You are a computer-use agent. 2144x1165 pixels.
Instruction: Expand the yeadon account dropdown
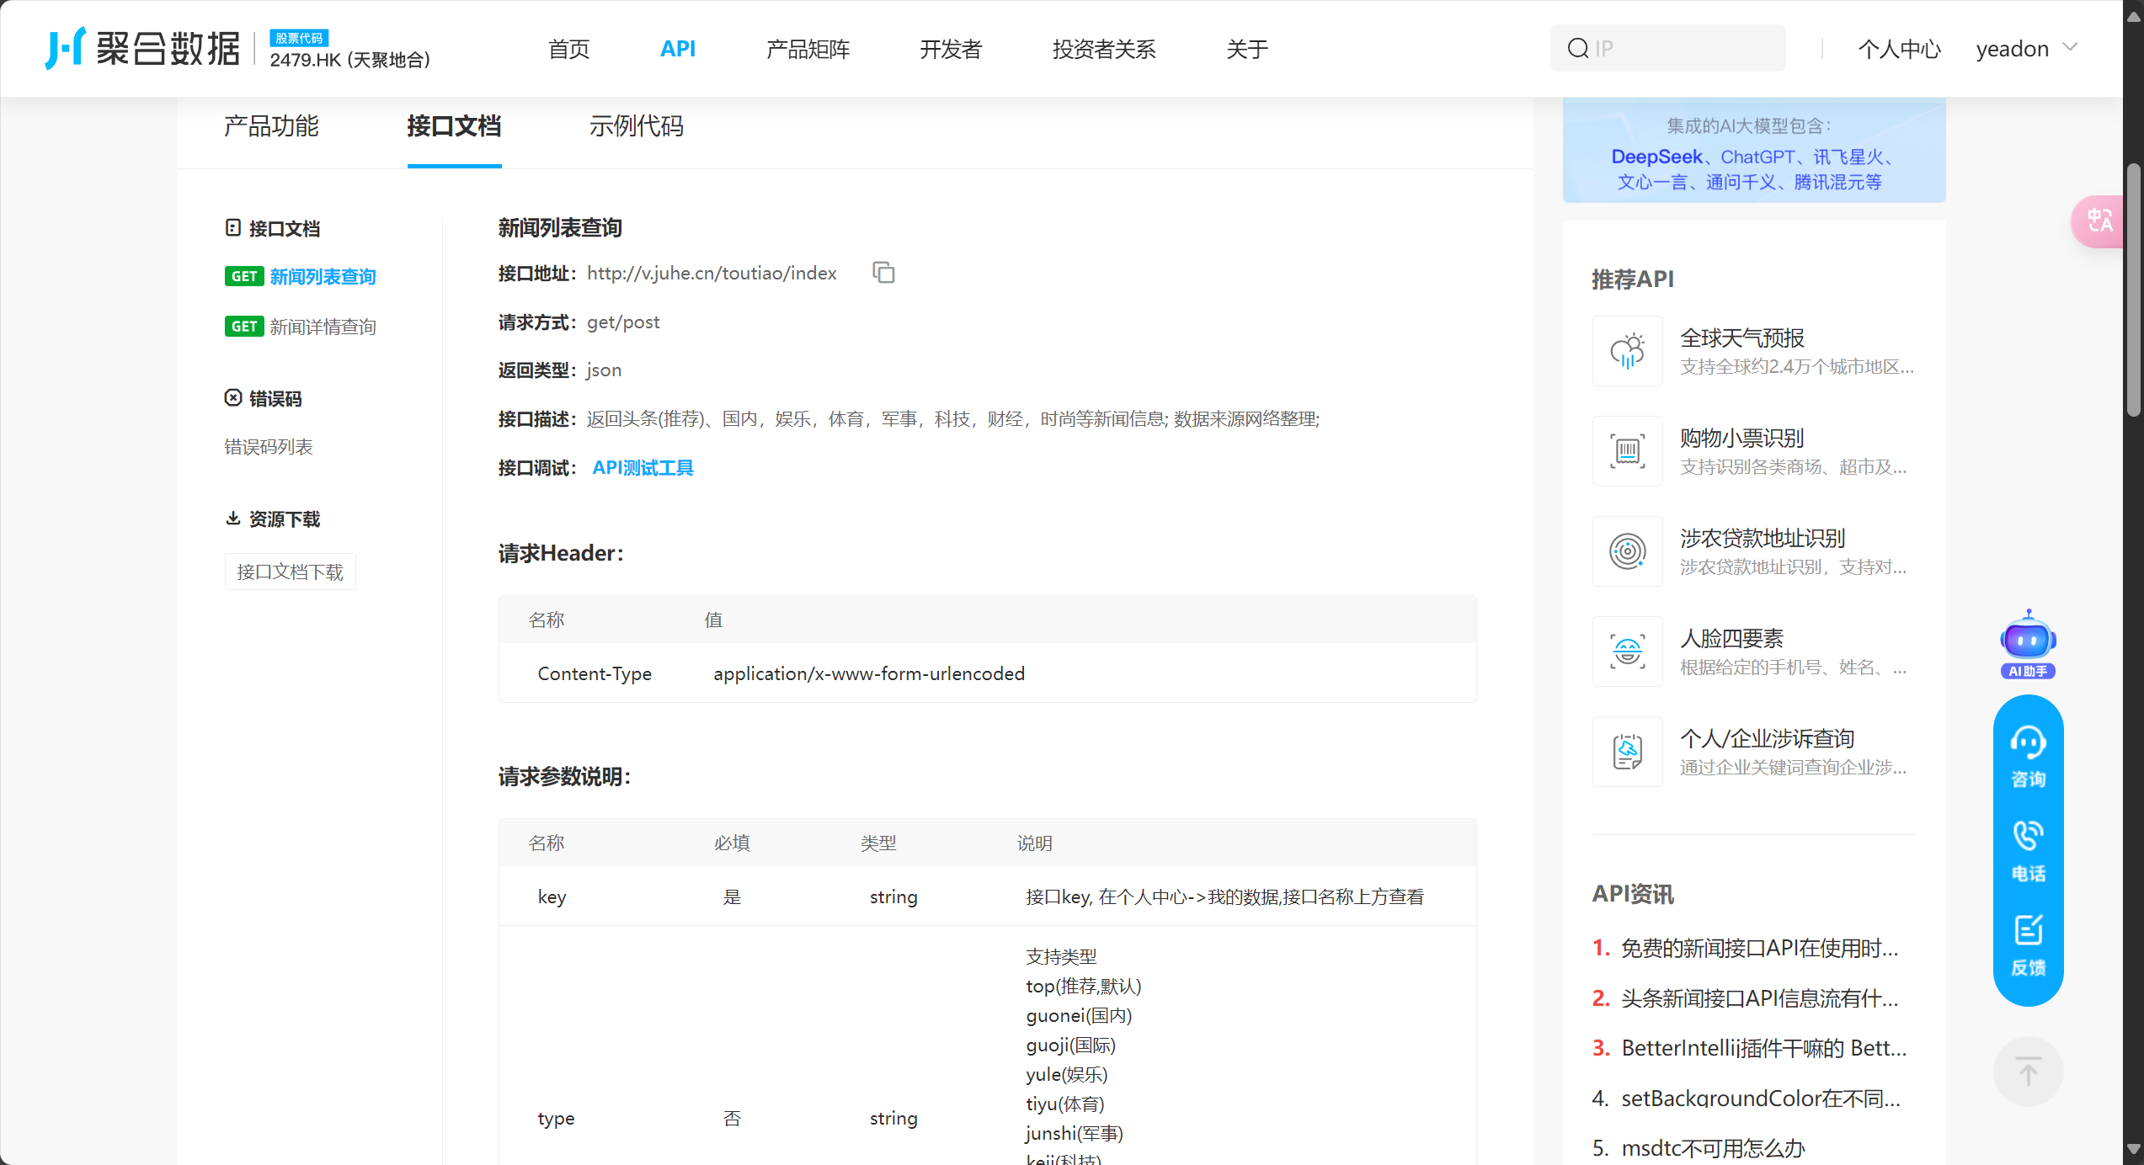(2027, 49)
